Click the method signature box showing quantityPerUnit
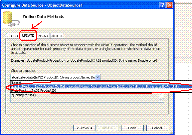This screenshot has width=192, height=135. [x=87, y=97]
